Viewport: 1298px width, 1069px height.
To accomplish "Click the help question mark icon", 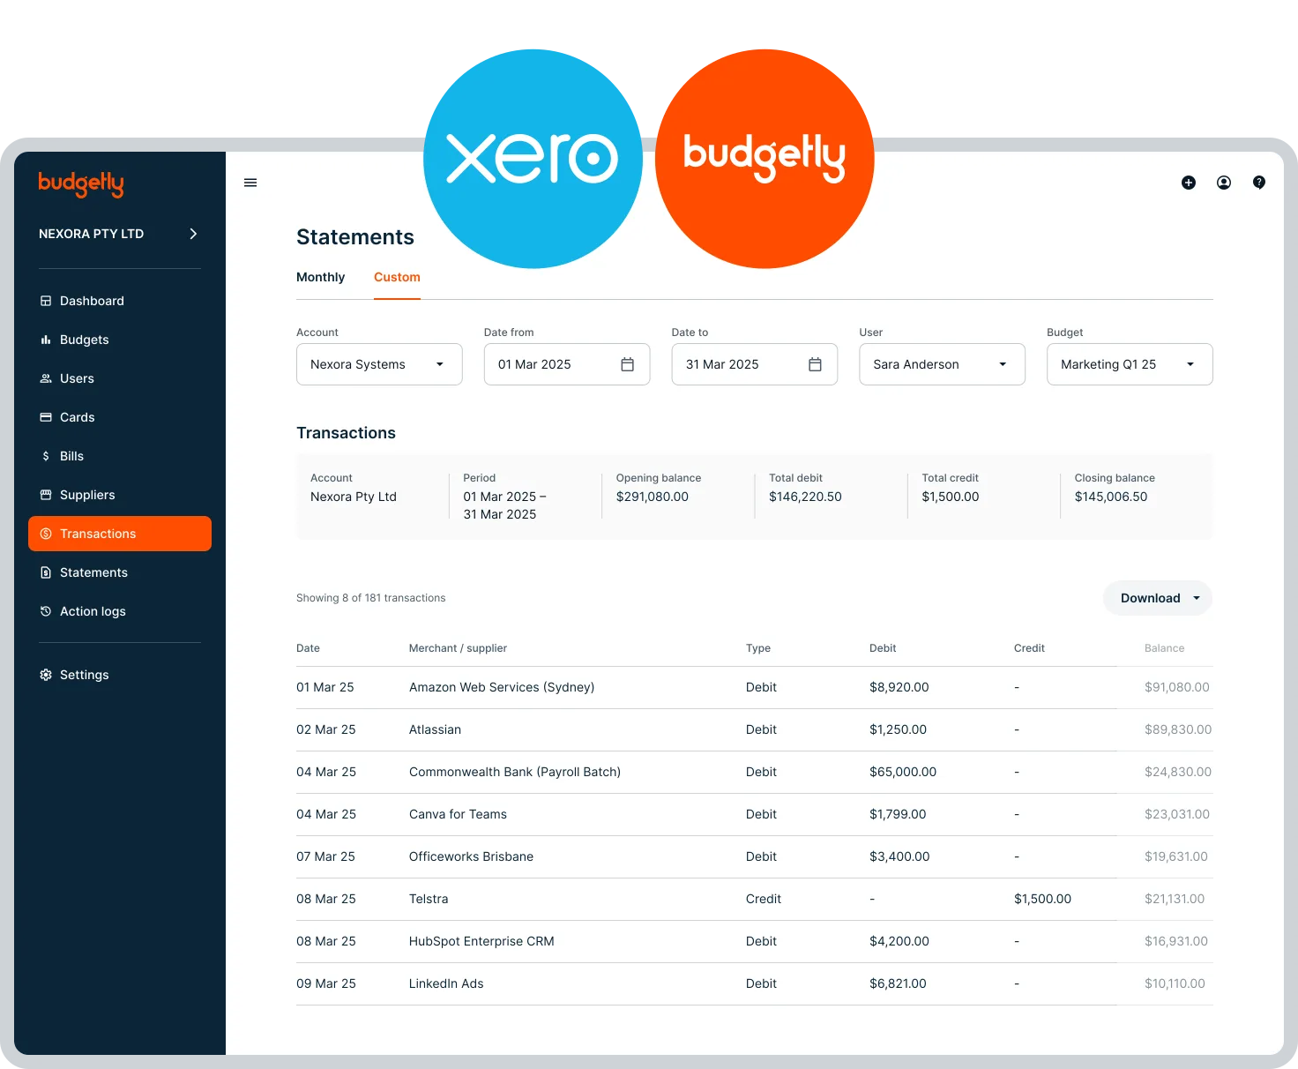I will [1259, 183].
